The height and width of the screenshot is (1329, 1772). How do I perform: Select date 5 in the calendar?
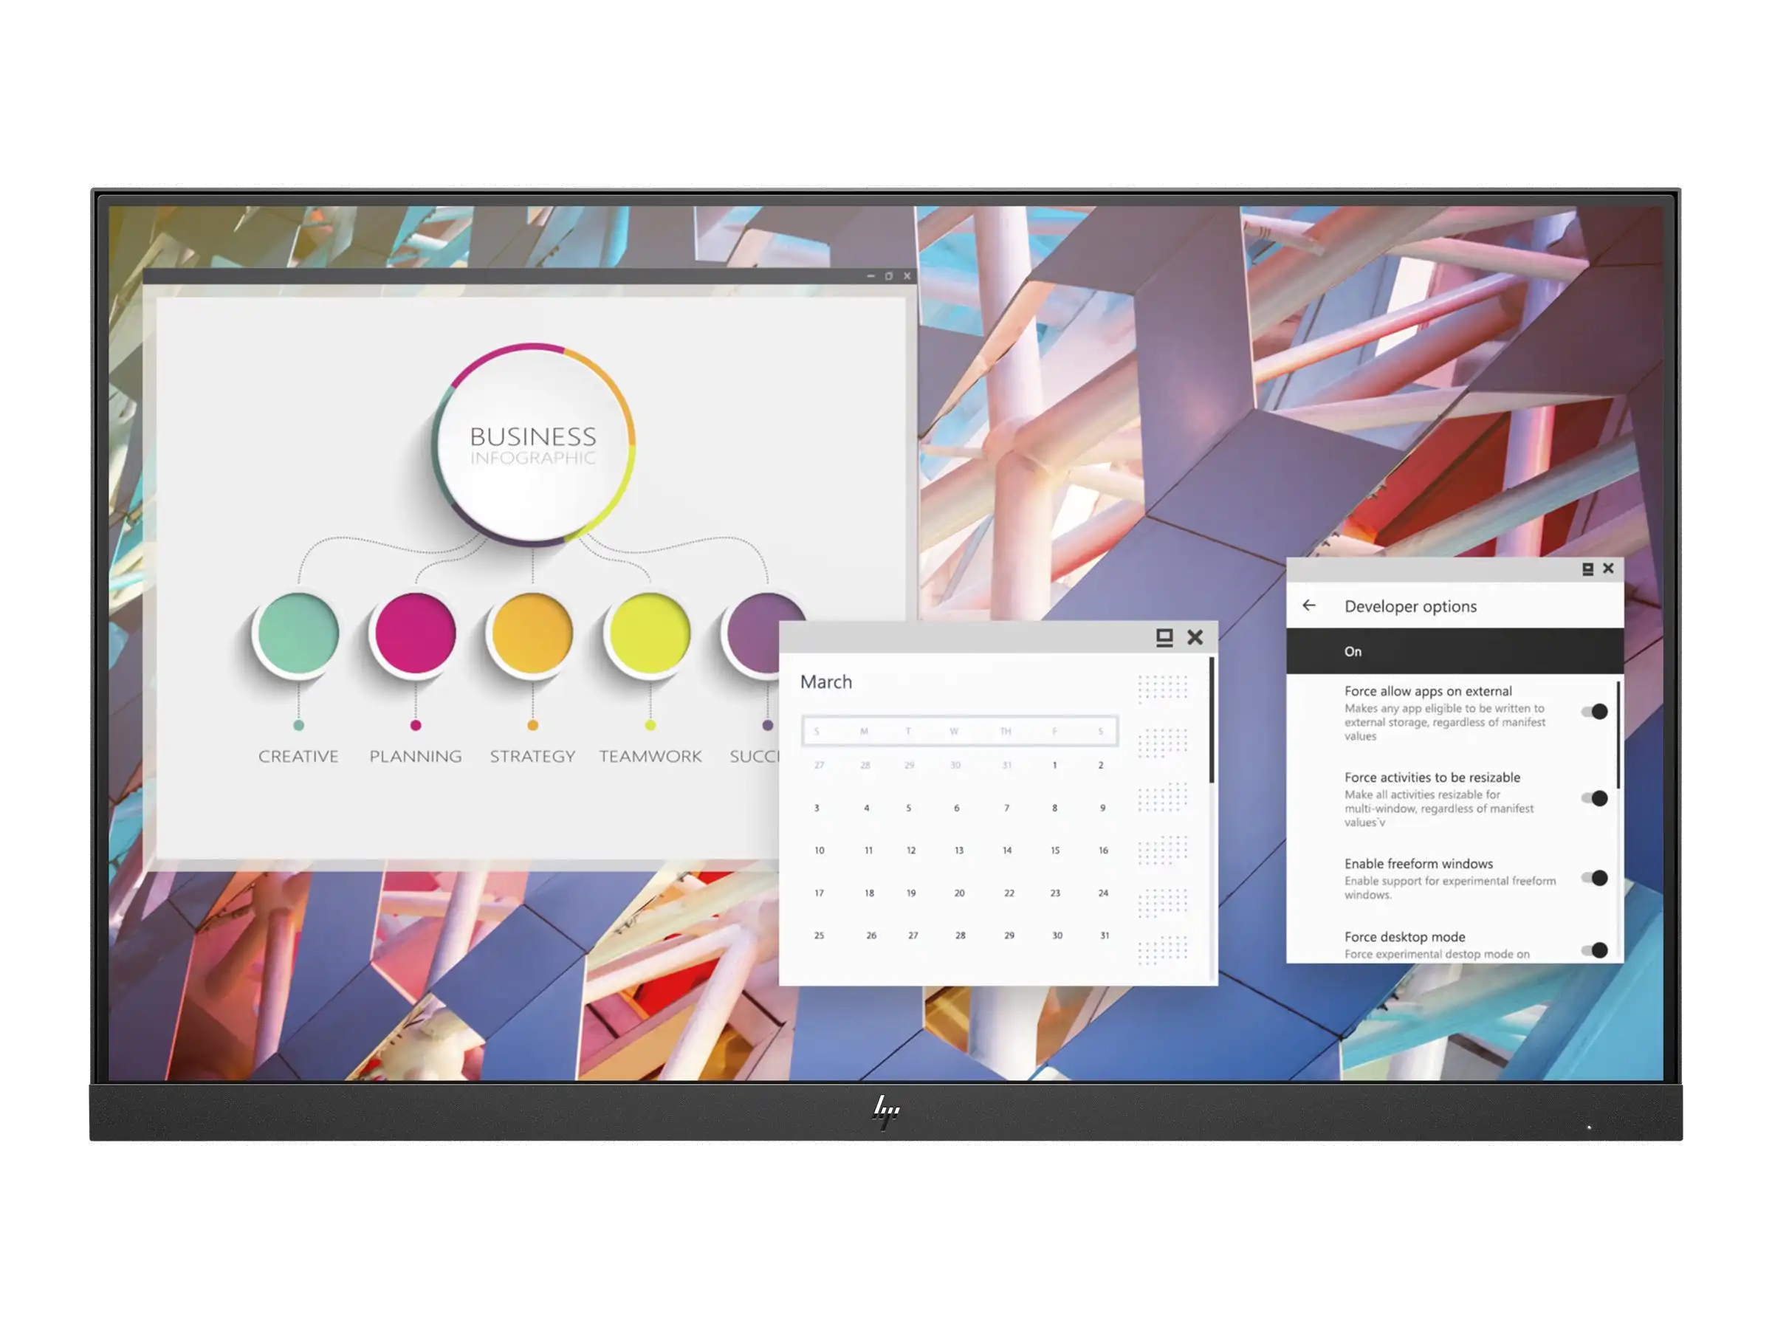[x=908, y=808]
